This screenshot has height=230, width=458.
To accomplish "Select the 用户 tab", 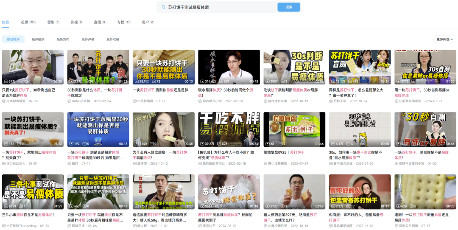I will coord(148,22).
